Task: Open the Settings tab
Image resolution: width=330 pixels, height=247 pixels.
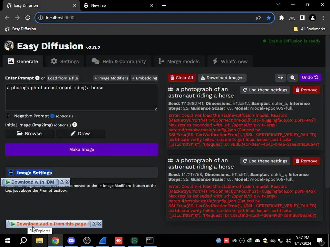Action: point(65,61)
